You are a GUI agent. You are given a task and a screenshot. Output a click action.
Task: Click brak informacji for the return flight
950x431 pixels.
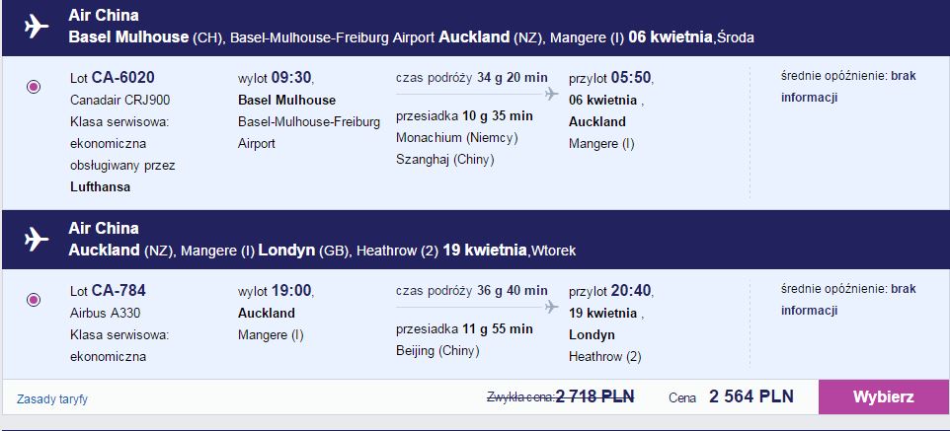(848, 300)
